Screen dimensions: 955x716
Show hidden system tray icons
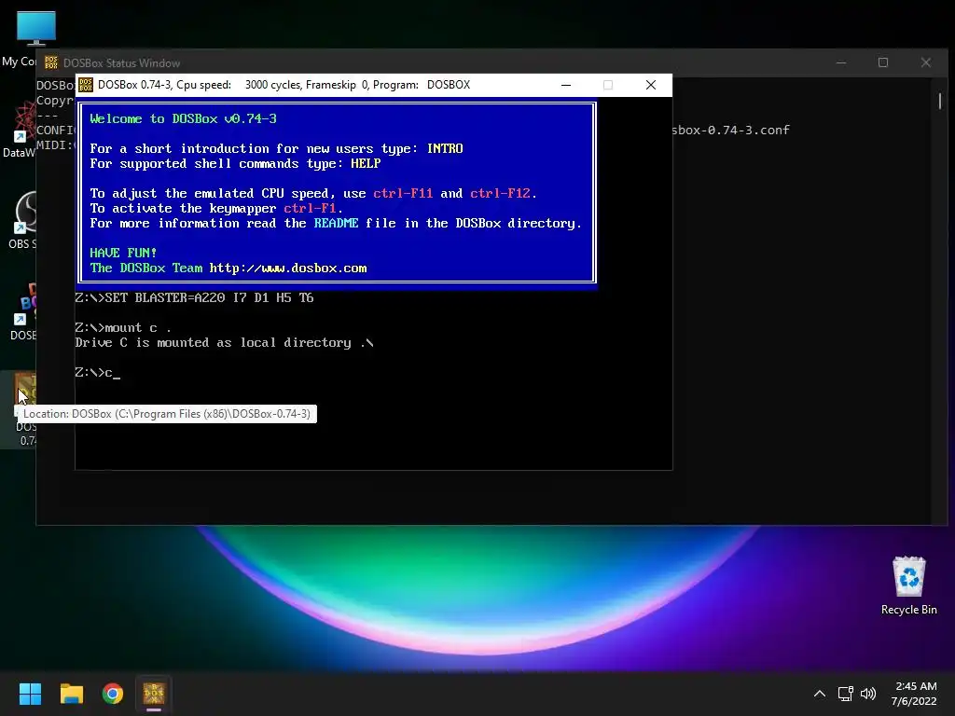(x=820, y=694)
